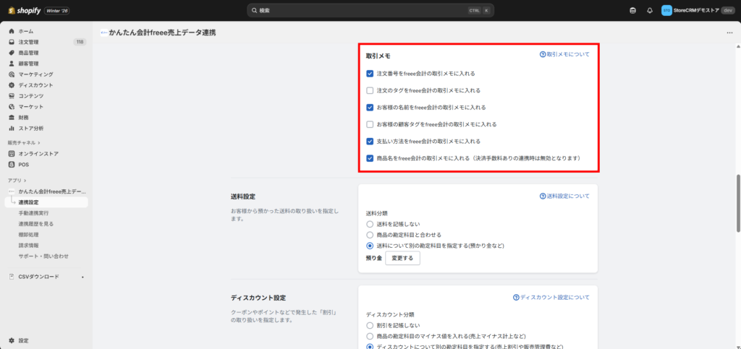Click the customers (顧客管理) person icon
The height and width of the screenshot is (349, 741).
pos(12,64)
